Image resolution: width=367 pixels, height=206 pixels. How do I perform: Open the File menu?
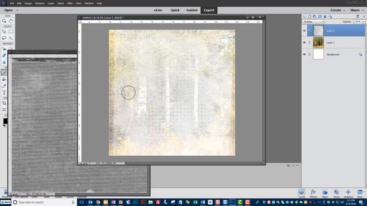[12, 3]
